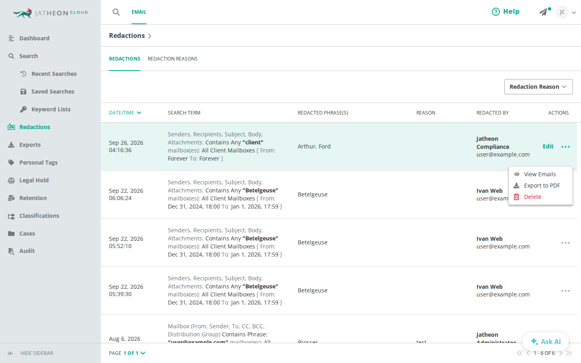Select View Emails from the actions menu
Viewport: 581px width, 363px height.
point(540,174)
